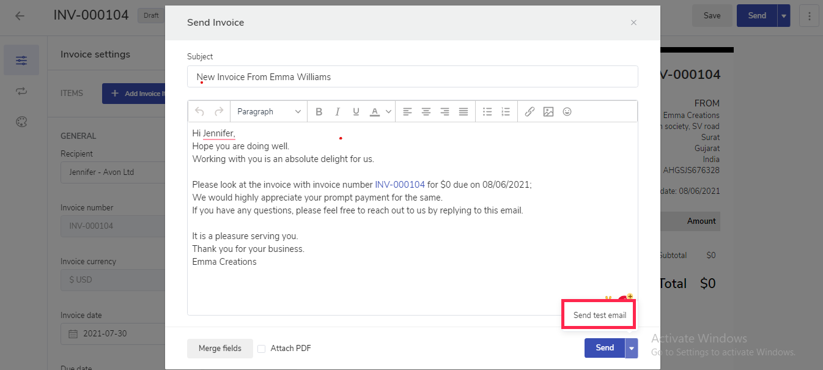Open the Paragraph style dropdown
Image resolution: width=823 pixels, height=370 pixels.
point(268,112)
